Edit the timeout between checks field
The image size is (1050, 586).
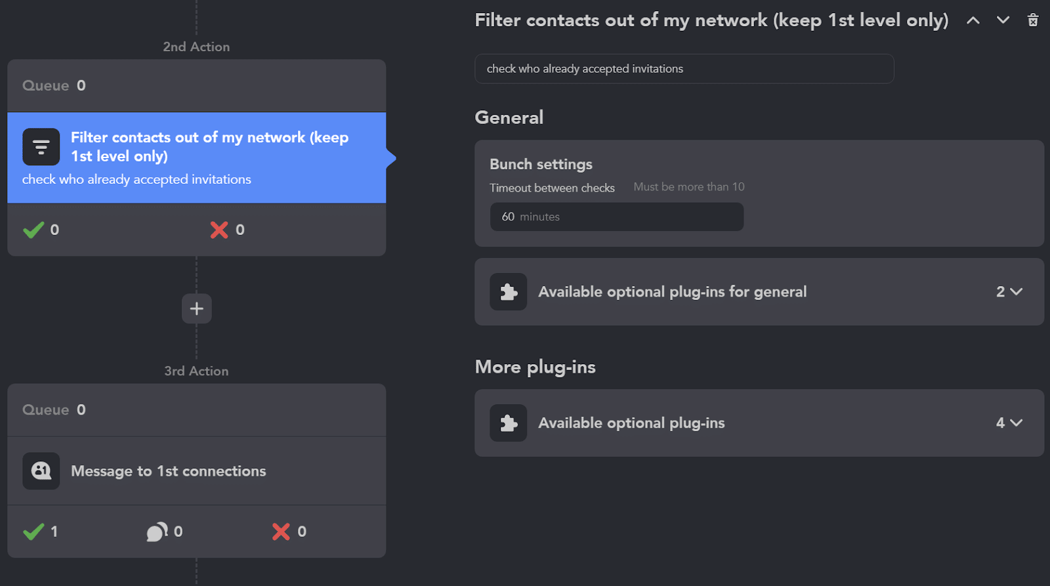click(x=616, y=217)
